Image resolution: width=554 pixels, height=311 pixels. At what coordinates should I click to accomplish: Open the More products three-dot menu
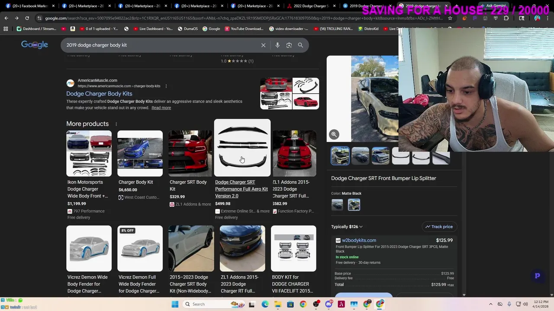click(x=116, y=124)
